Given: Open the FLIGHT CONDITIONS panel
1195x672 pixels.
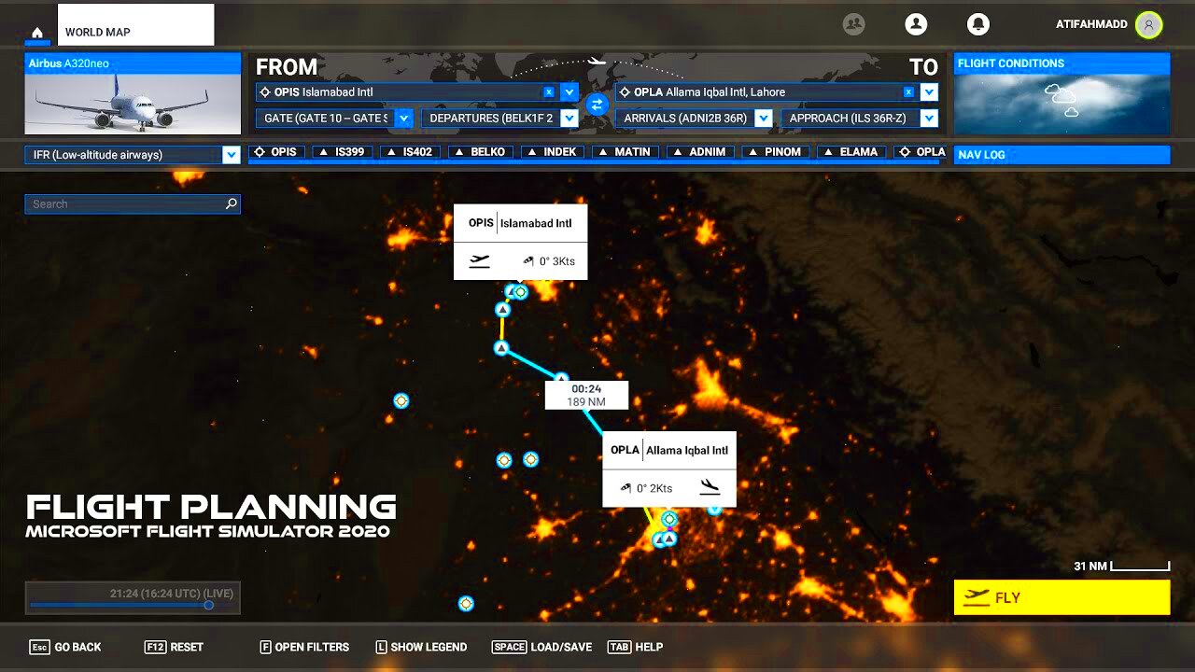Looking at the screenshot, I should [x=1061, y=93].
